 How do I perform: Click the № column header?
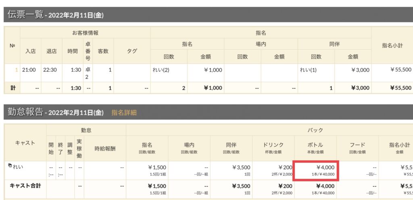(12, 45)
